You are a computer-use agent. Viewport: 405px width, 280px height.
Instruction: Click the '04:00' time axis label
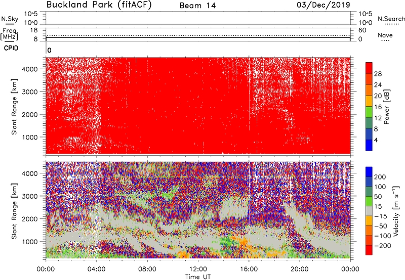(96, 269)
